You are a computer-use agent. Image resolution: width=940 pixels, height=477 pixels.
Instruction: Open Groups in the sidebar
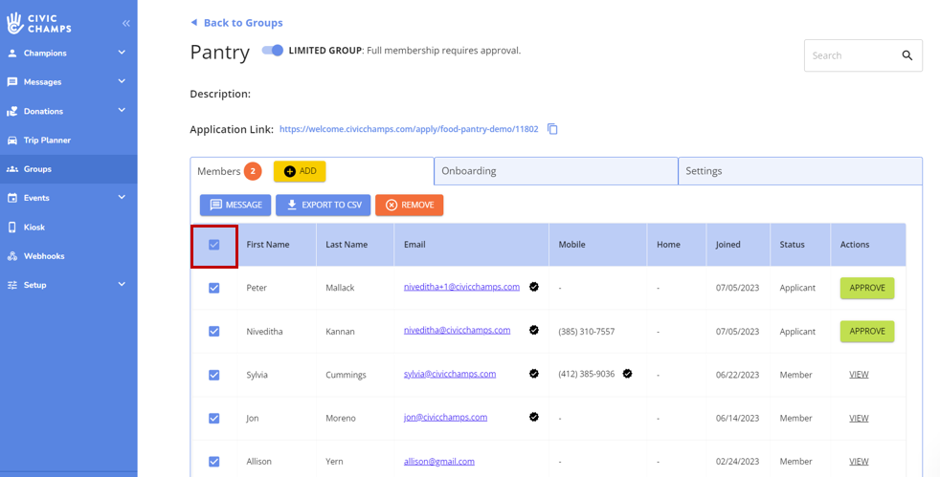pos(37,169)
